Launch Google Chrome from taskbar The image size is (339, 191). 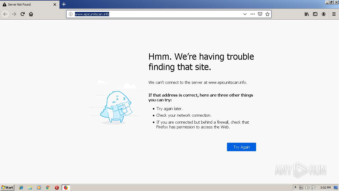click(x=48, y=188)
